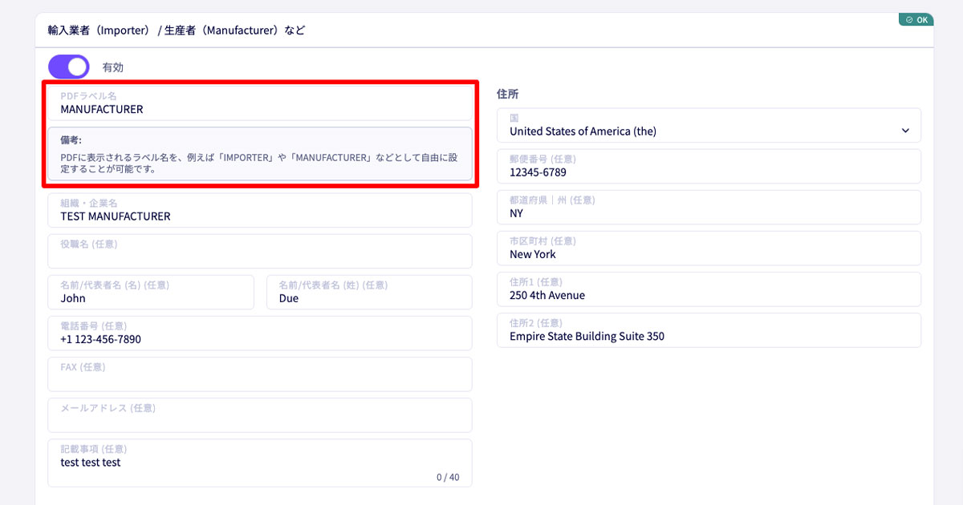The height and width of the screenshot is (505, 963).
Task: Click the 住所 section heading
Action: click(x=508, y=94)
